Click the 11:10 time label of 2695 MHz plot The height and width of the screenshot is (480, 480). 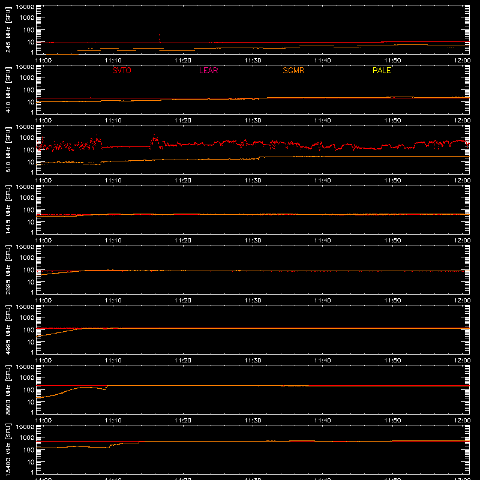click(x=113, y=301)
